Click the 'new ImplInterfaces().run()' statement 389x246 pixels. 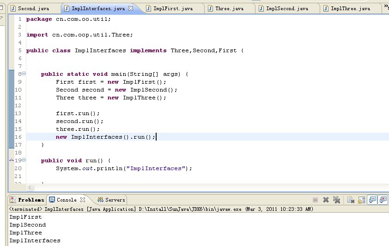[x=105, y=137]
